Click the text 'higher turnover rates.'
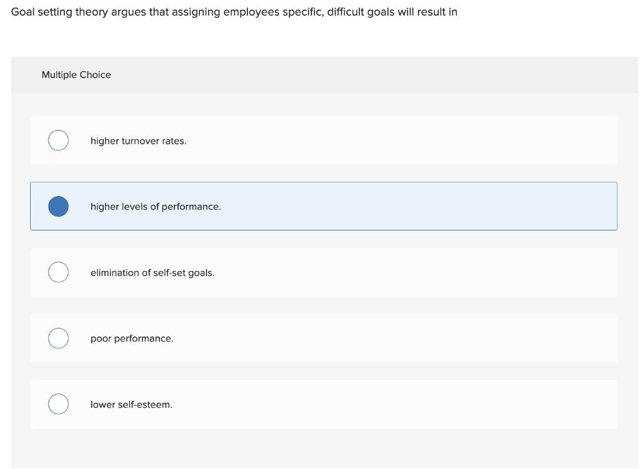 (138, 141)
